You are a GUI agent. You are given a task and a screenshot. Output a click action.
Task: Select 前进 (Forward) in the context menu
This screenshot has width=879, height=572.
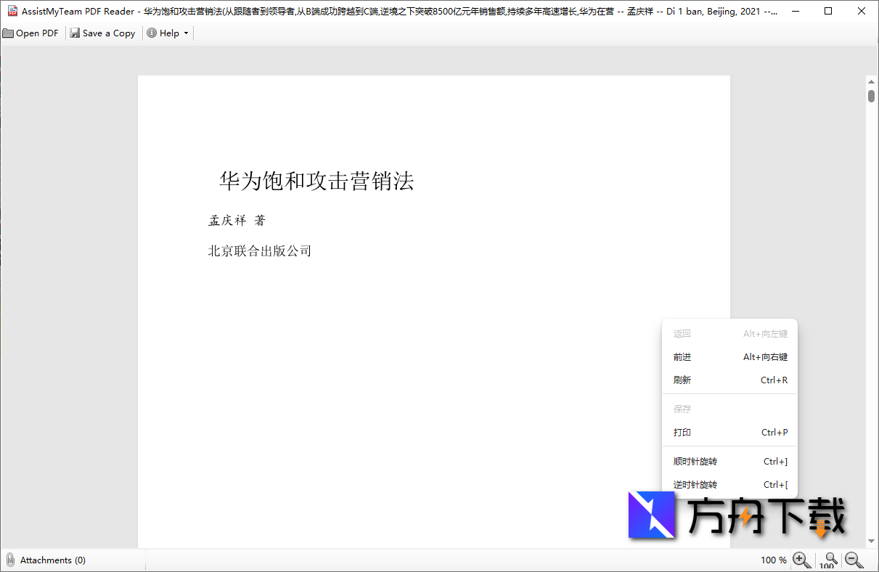[682, 356]
